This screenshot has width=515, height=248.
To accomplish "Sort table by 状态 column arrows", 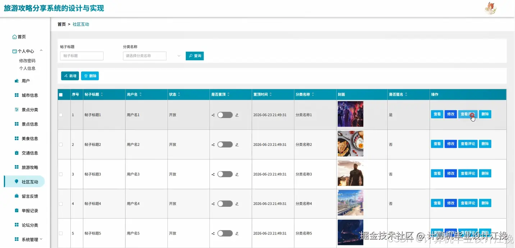I will pyautogui.click(x=179, y=94).
